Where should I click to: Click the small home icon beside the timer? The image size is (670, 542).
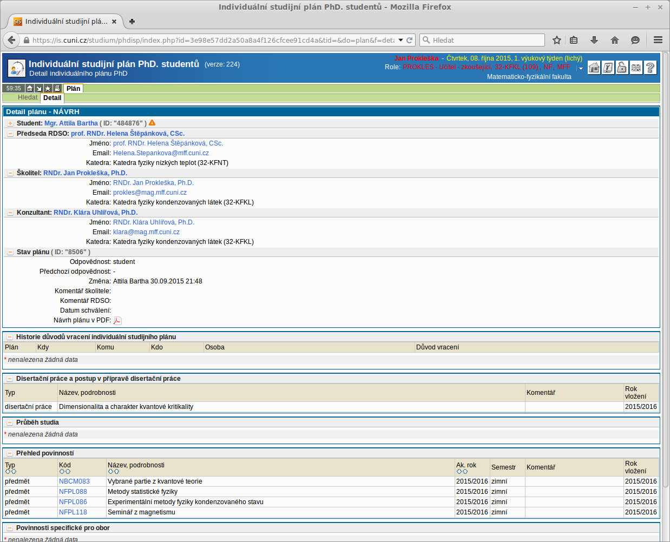(30, 88)
